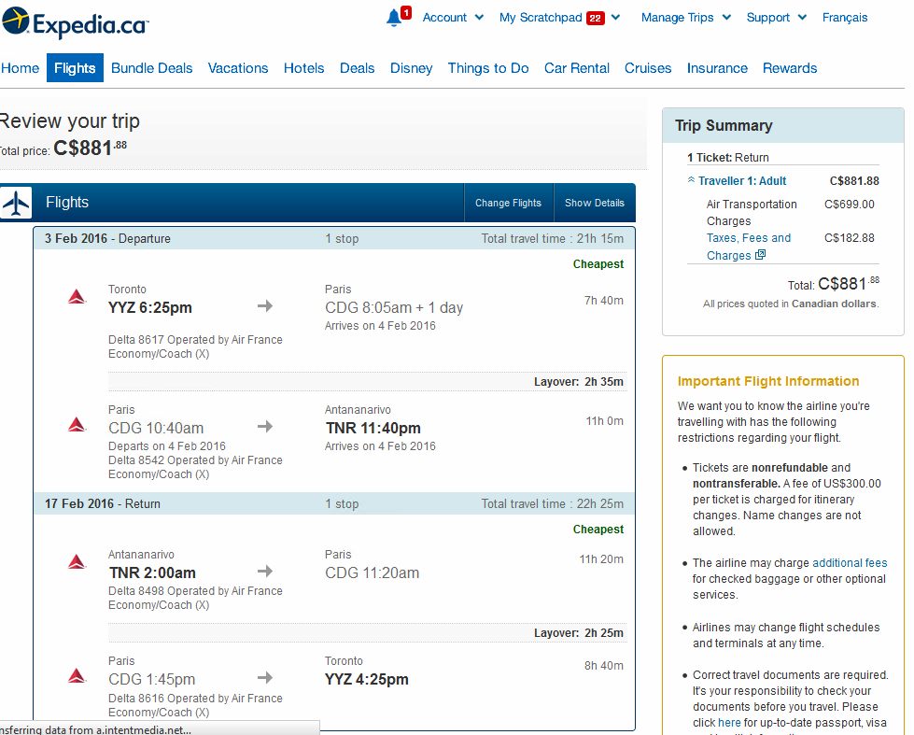Select the Flights tab
The image size is (914, 735).
coord(75,67)
